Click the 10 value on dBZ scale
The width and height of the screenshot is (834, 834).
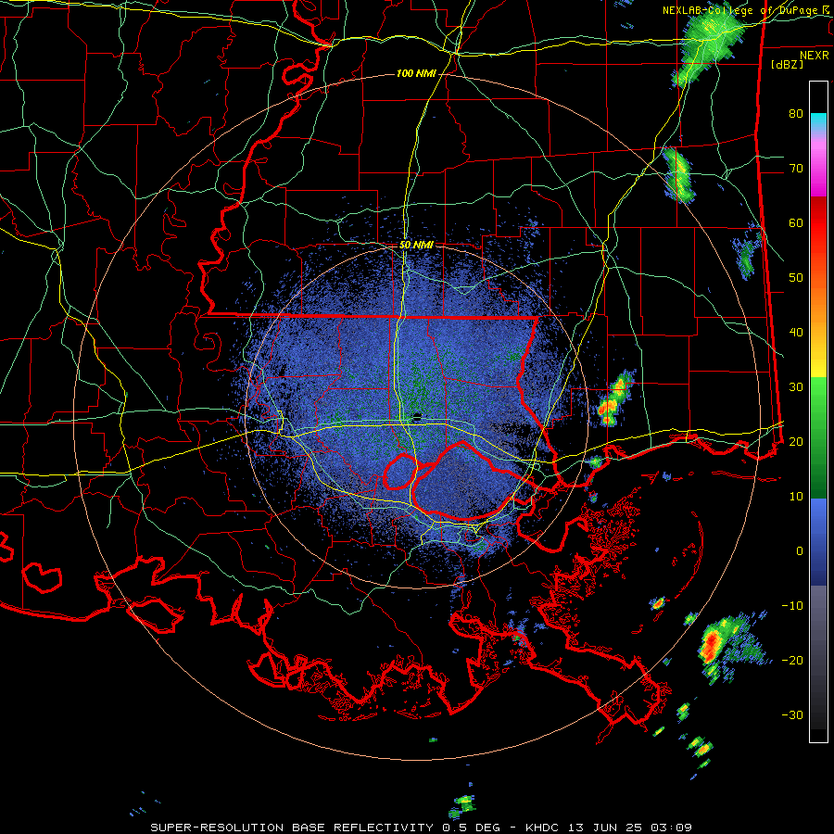pos(796,497)
